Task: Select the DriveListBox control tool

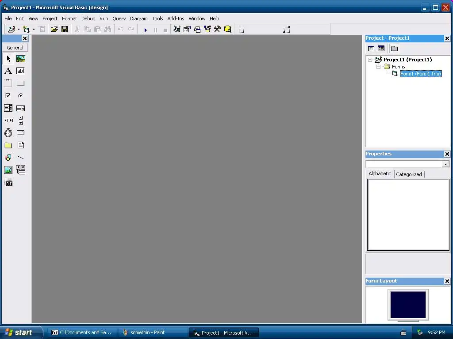Action: (x=20, y=132)
